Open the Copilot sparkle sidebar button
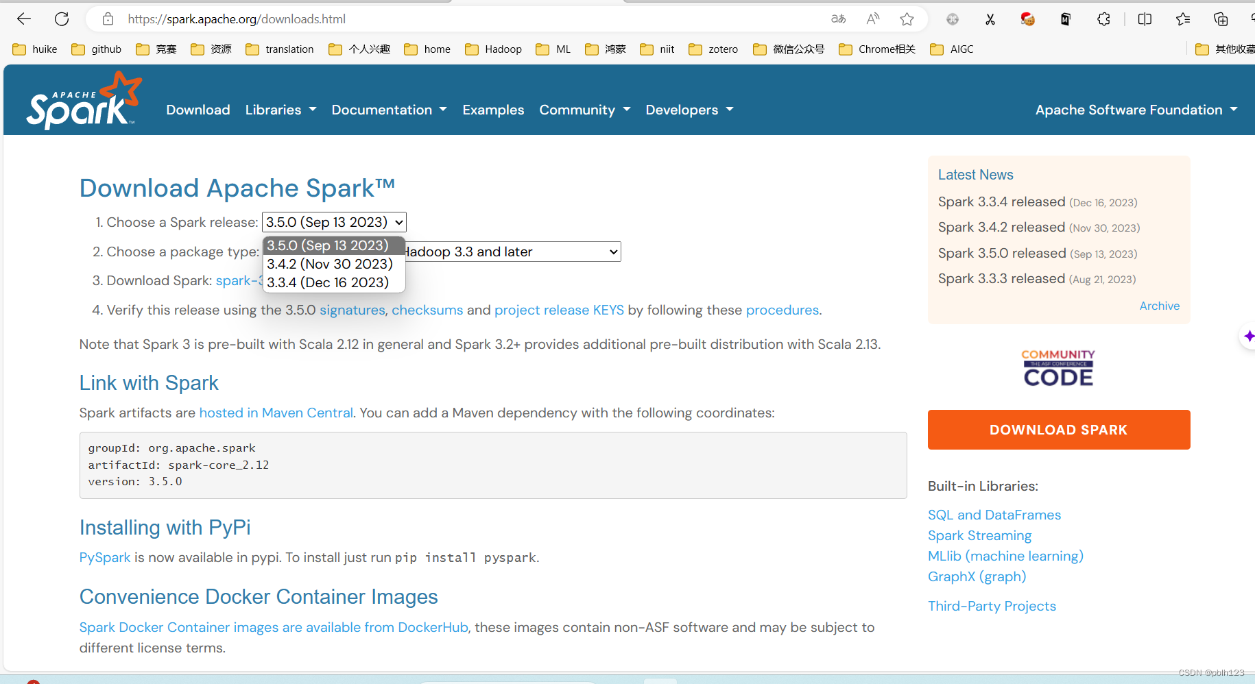Screen dimensions: 1255x684 [x=1249, y=336]
